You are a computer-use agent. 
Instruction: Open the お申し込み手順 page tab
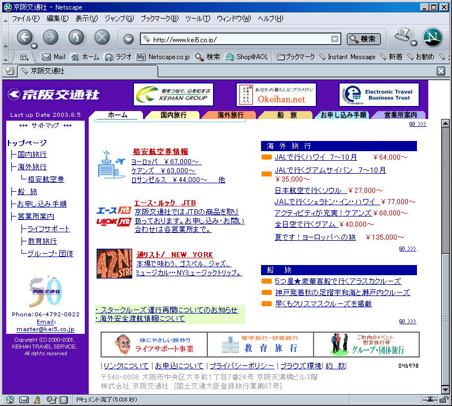pos(343,115)
